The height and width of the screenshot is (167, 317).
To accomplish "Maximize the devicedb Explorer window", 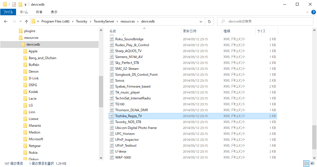I will pos(297,4).
